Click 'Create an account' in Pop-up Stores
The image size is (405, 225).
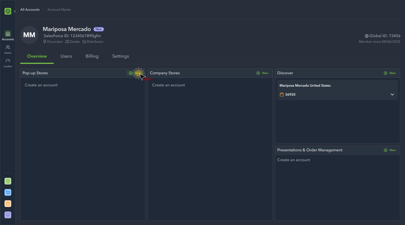(41, 85)
